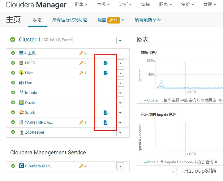Open the Impala actions dropdown
The height and width of the screenshot is (181, 223).
point(120,93)
